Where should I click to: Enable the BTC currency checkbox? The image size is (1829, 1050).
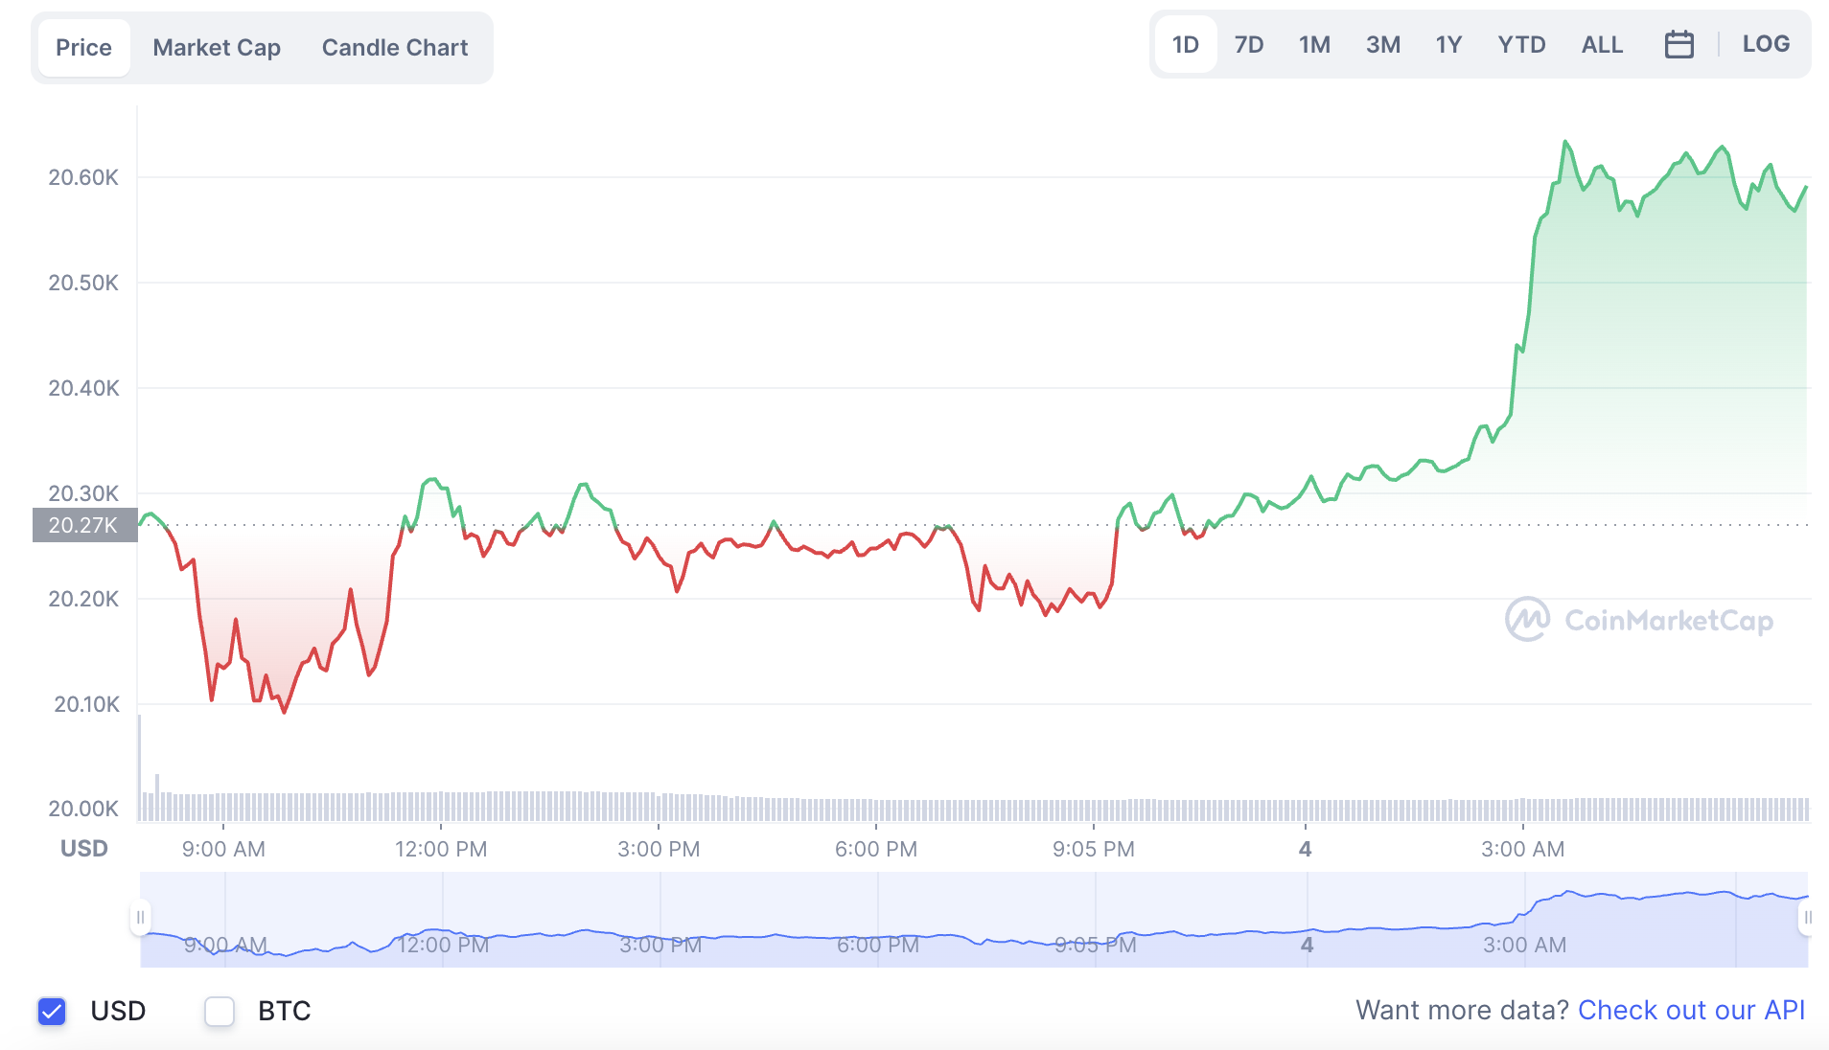click(x=220, y=1011)
